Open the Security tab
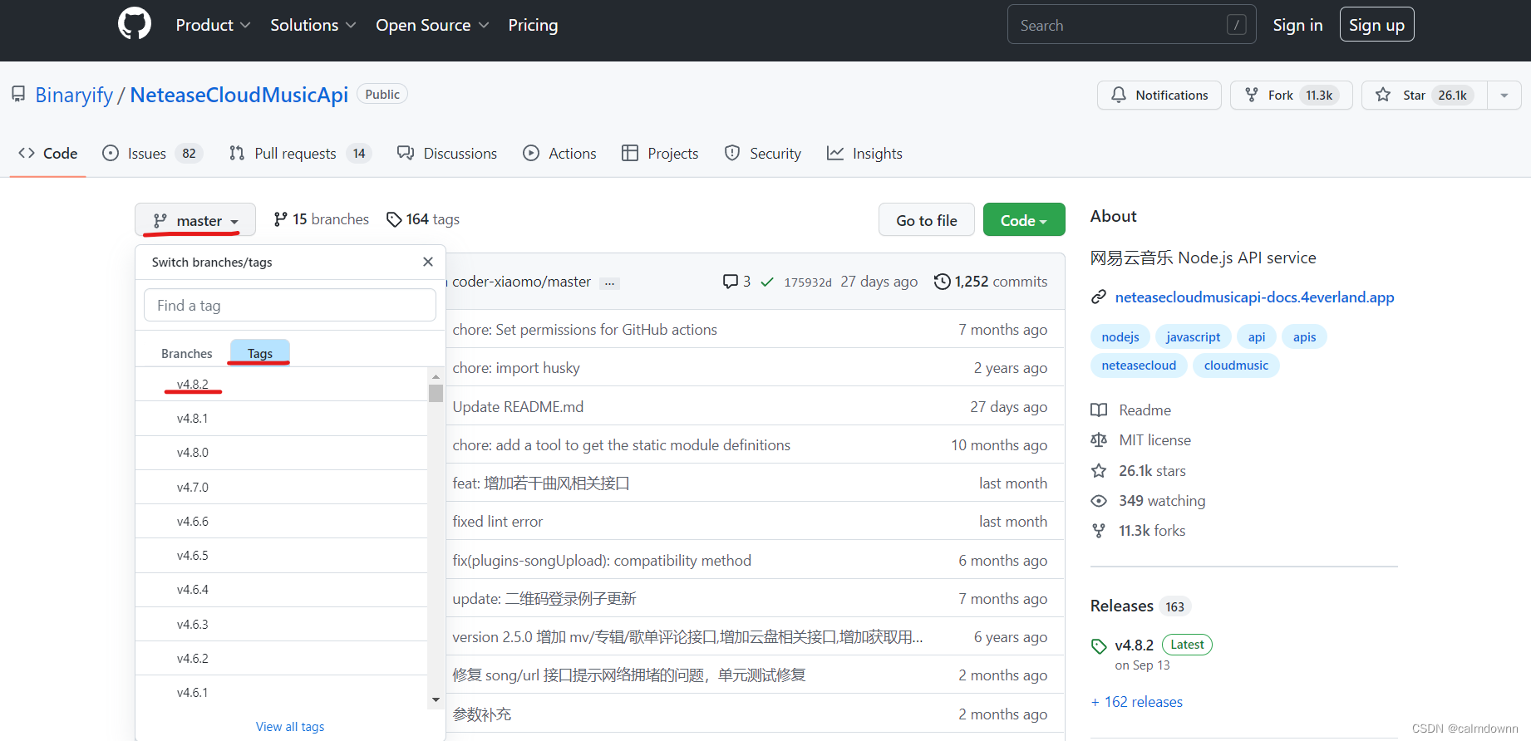Viewport: 1531px width, 741px height. (763, 154)
